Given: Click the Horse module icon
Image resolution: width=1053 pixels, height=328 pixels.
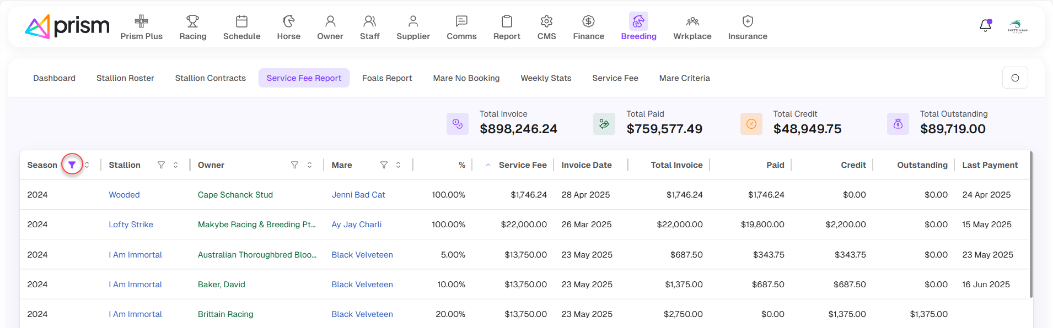Looking at the screenshot, I should [288, 21].
